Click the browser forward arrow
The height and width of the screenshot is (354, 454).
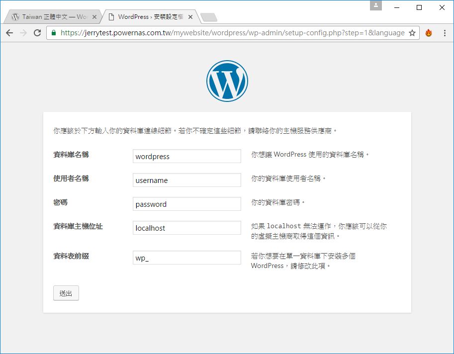(x=23, y=33)
